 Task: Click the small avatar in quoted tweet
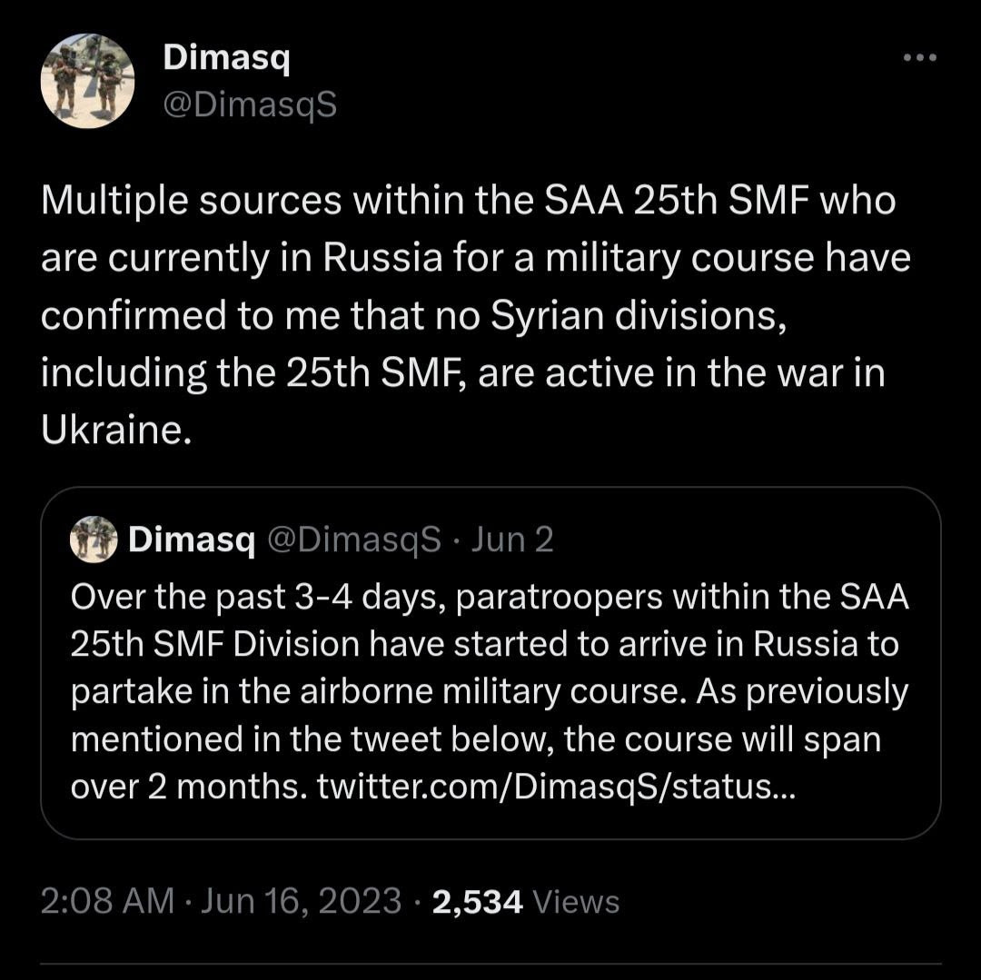click(x=94, y=539)
